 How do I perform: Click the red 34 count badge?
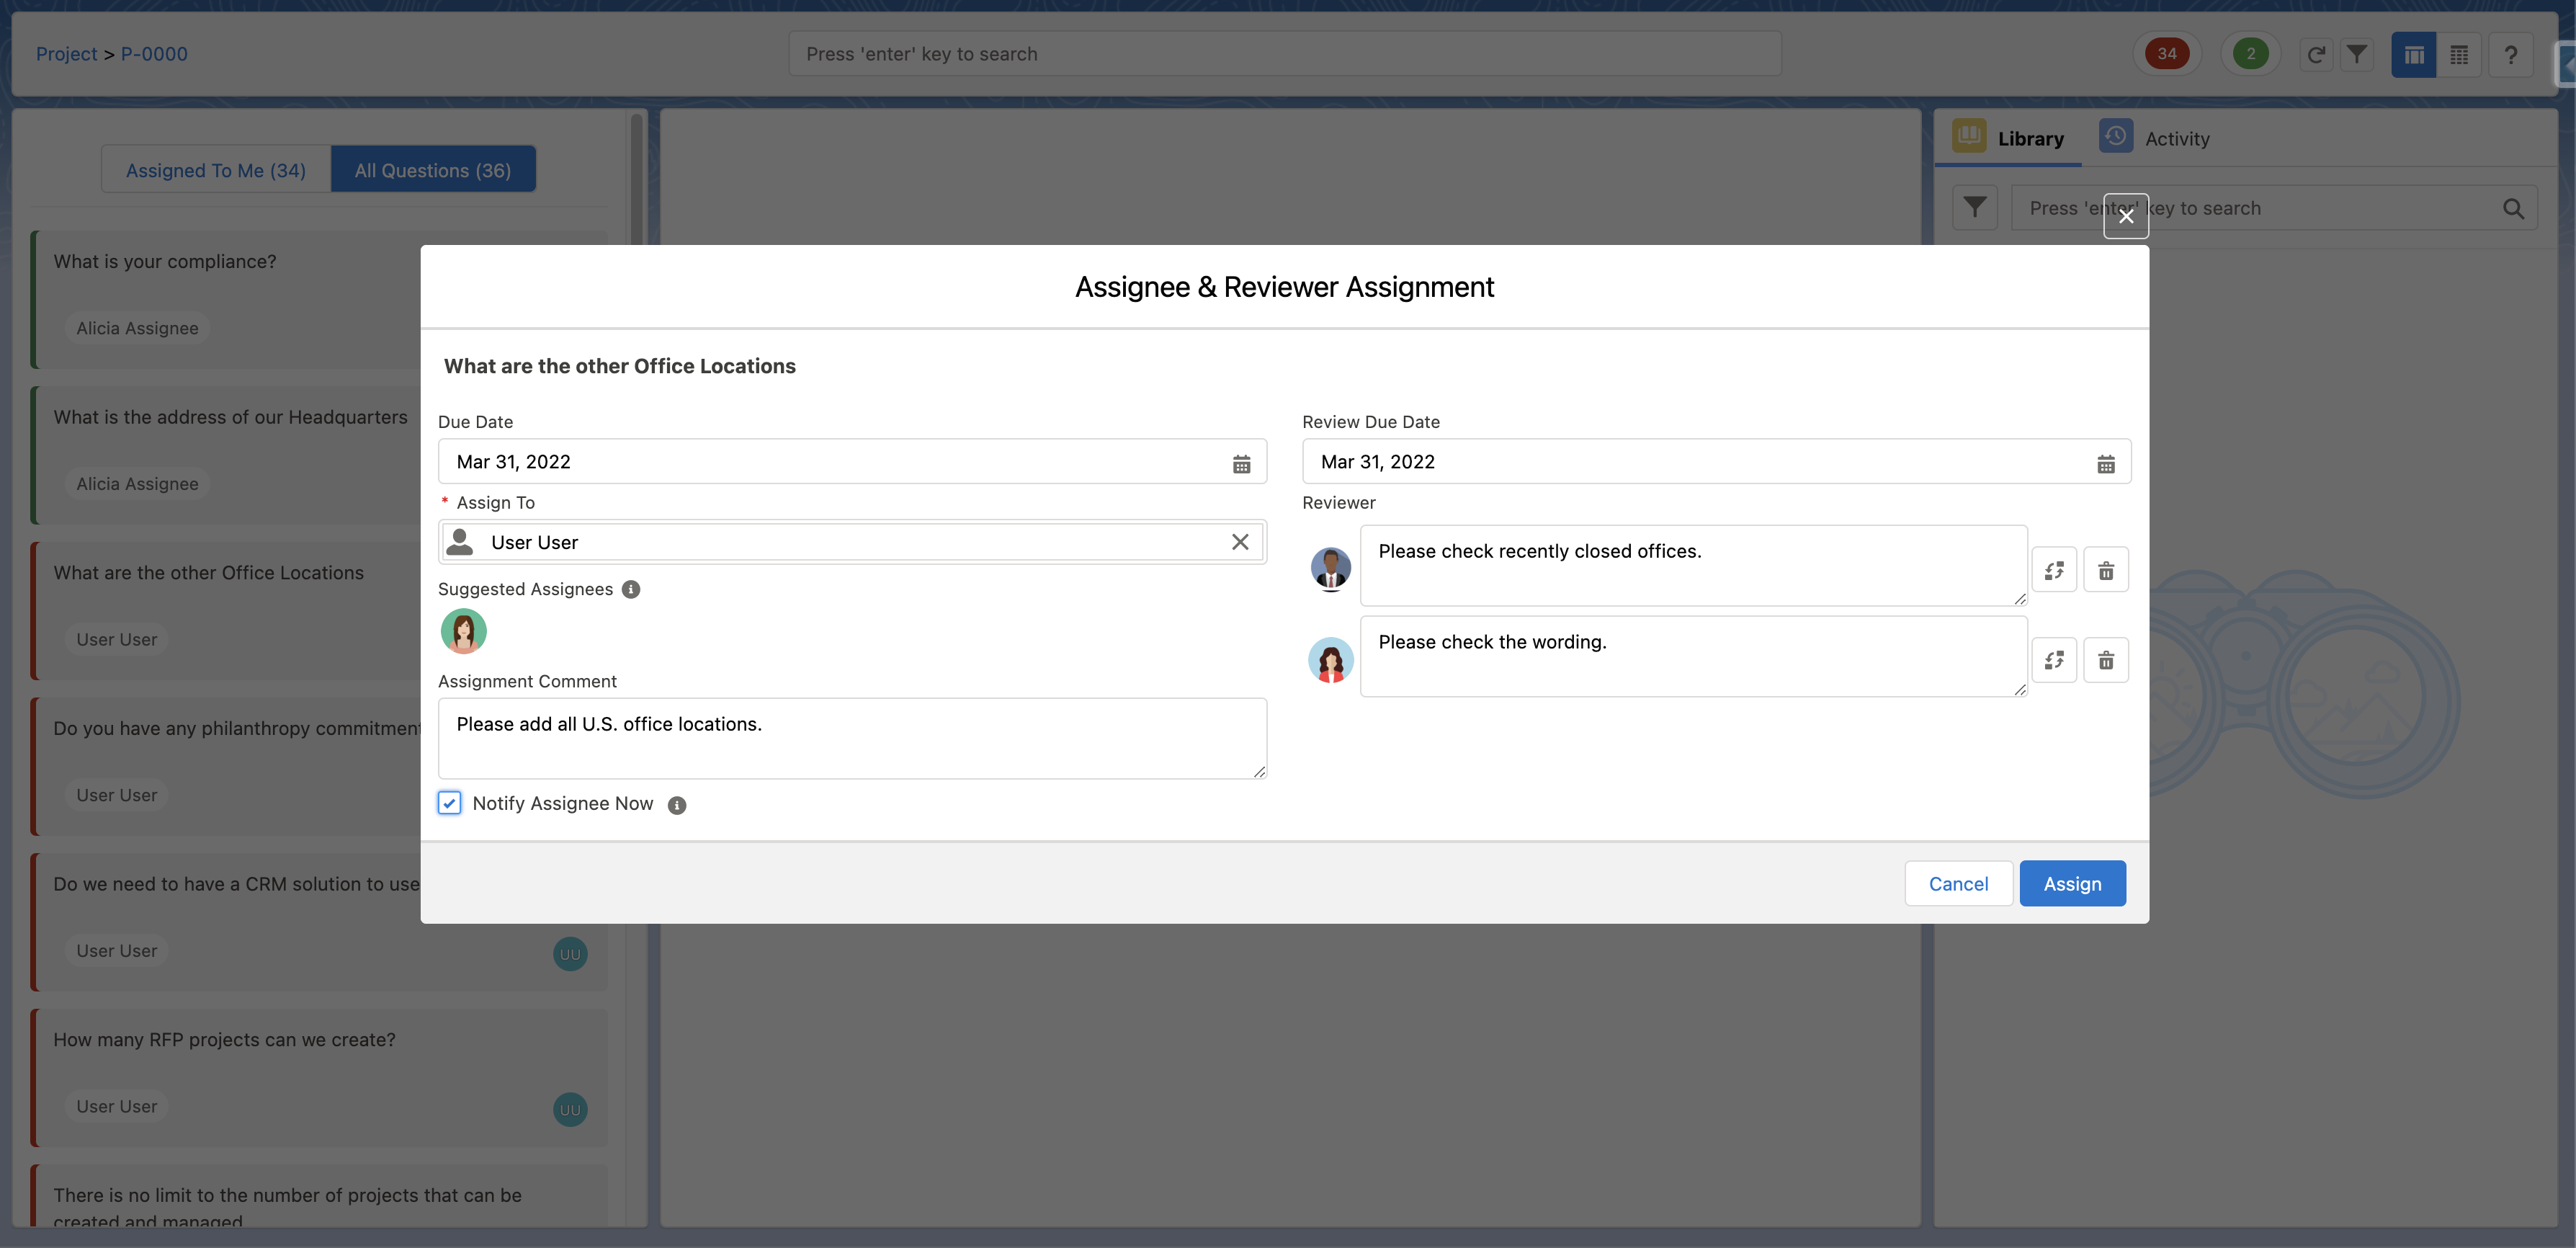click(2166, 54)
